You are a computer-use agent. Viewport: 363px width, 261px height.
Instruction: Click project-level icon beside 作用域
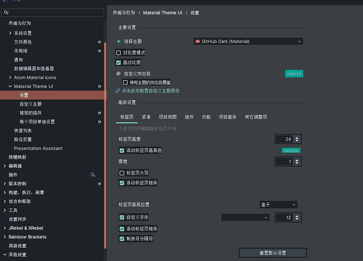[99, 51]
